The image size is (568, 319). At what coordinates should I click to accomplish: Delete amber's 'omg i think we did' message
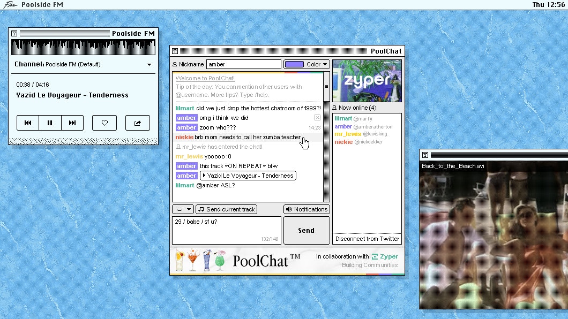tap(317, 118)
